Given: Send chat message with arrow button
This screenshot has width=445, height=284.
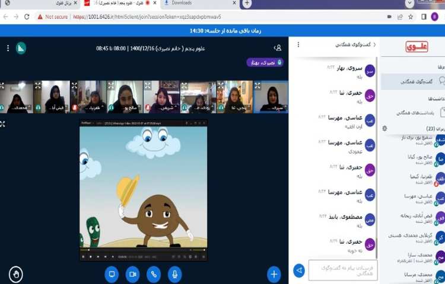Looking at the screenshot, I should [299, 270].
